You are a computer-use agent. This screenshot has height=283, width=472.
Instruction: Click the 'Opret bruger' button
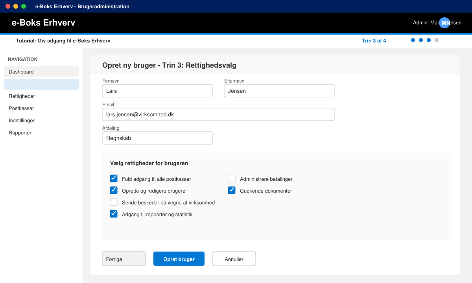179,259
